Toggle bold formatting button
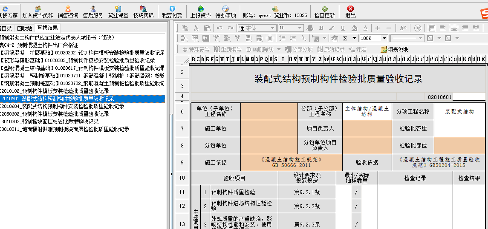The height and width of the screenshot is (229, 488). click(x=321, y=28)
